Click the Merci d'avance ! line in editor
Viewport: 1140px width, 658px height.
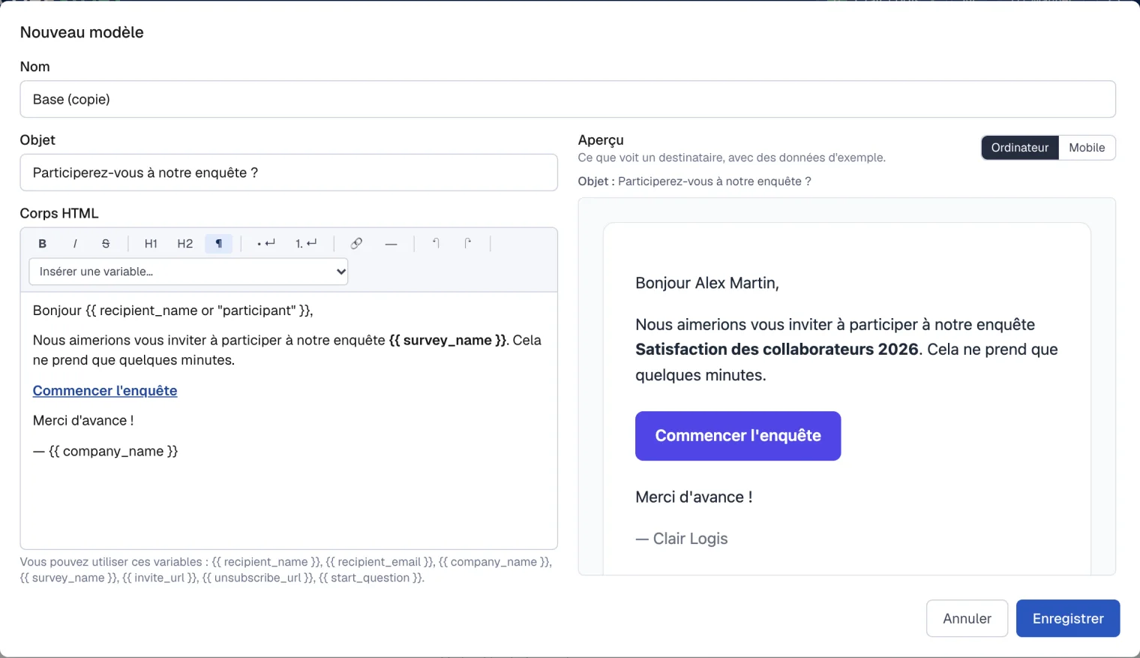click(x=83, y=421)
